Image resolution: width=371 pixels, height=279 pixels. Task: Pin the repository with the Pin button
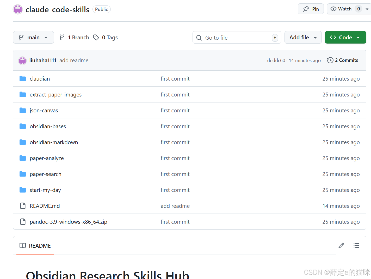(x=311, y=9)
